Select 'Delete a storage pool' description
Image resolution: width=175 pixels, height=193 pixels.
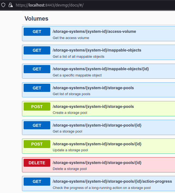[x=70, y=169]
